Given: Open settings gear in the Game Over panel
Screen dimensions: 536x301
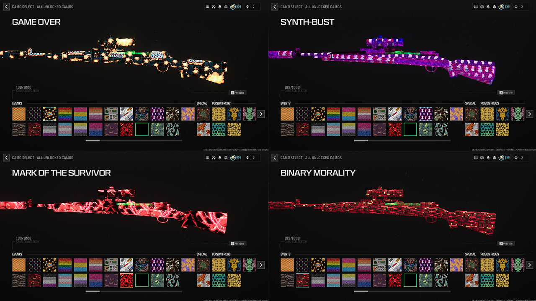Looking at the screenshot, I should coord(226,7).
